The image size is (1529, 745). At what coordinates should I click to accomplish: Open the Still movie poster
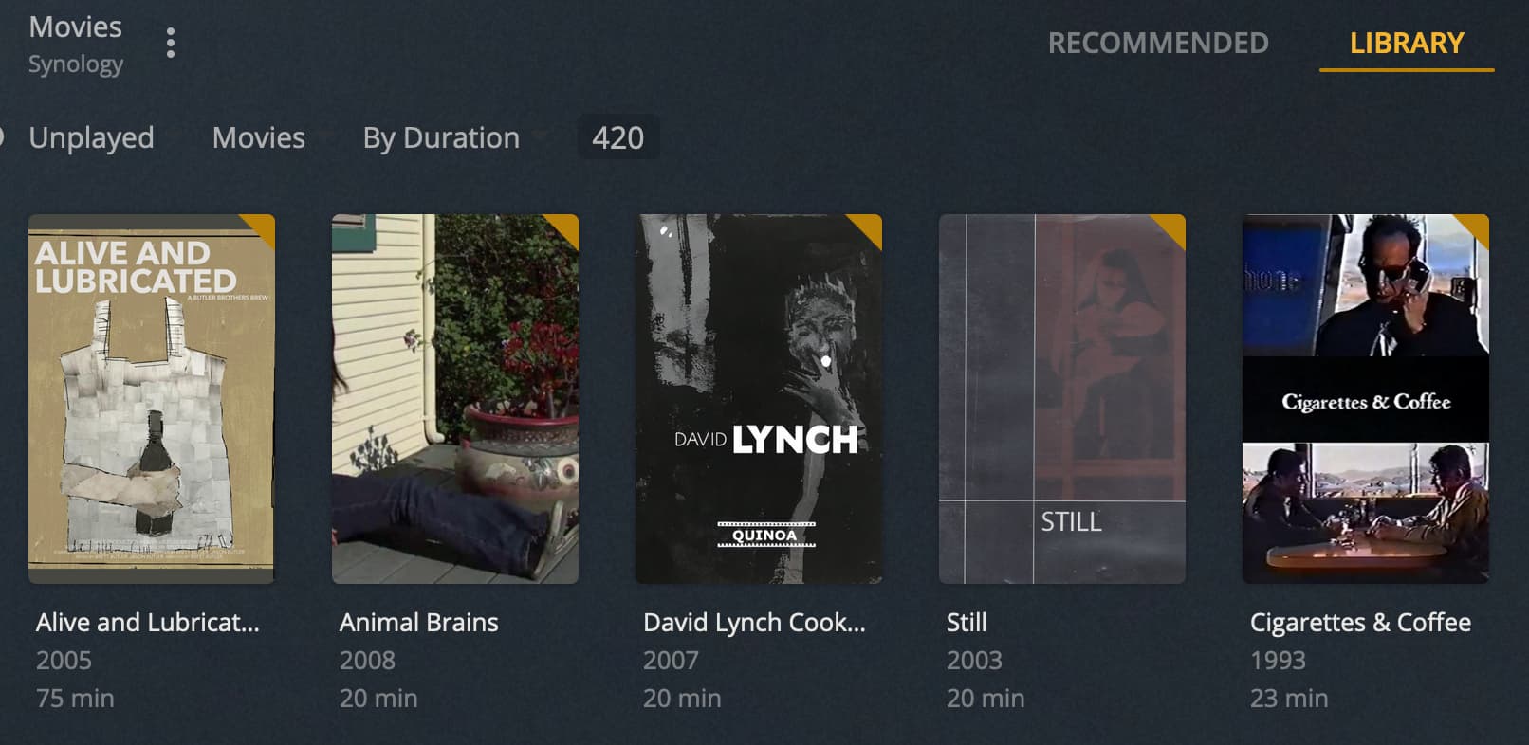(x=1062, y=398)
